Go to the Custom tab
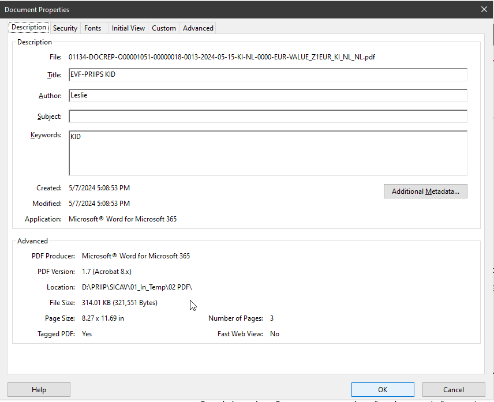This screenshot has height=402, width=494. (164, 28)
